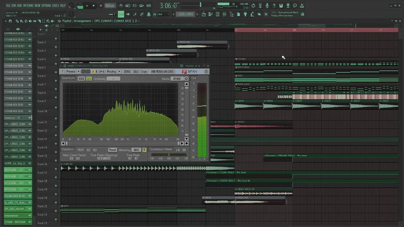The image size is (404, 227).
Task: Open the L-R correlation channel selector
Action: [178, 150]
